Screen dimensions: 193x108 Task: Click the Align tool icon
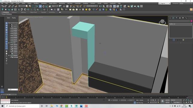(104, 6)
